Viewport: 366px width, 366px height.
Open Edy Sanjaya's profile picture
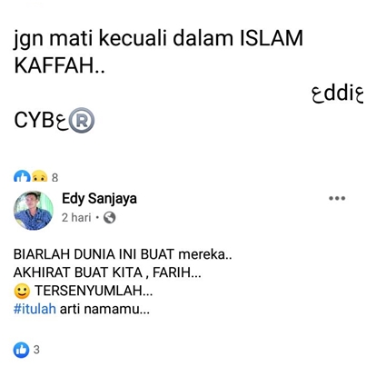click(x=34, y=211)
